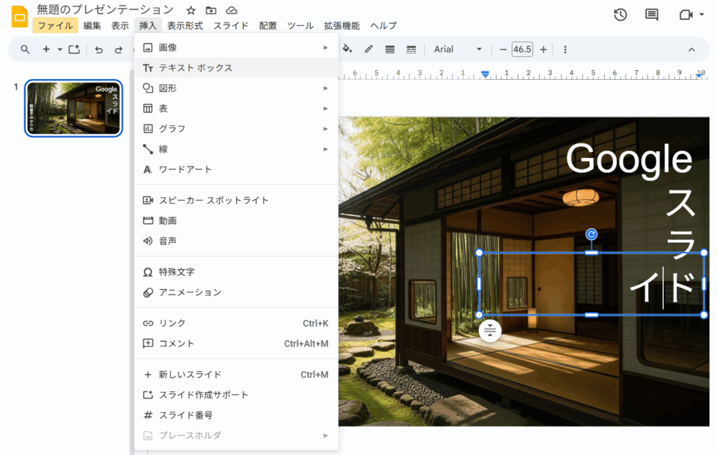The height and width of the screenshot is (455, 717).
Task: Click the search magnifier in toolbar
Action: tap(25, 50)
